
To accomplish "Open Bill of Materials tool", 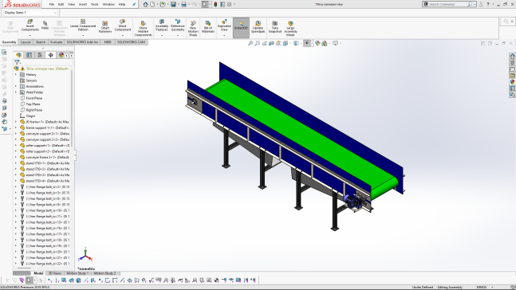I will pos(208,27).
